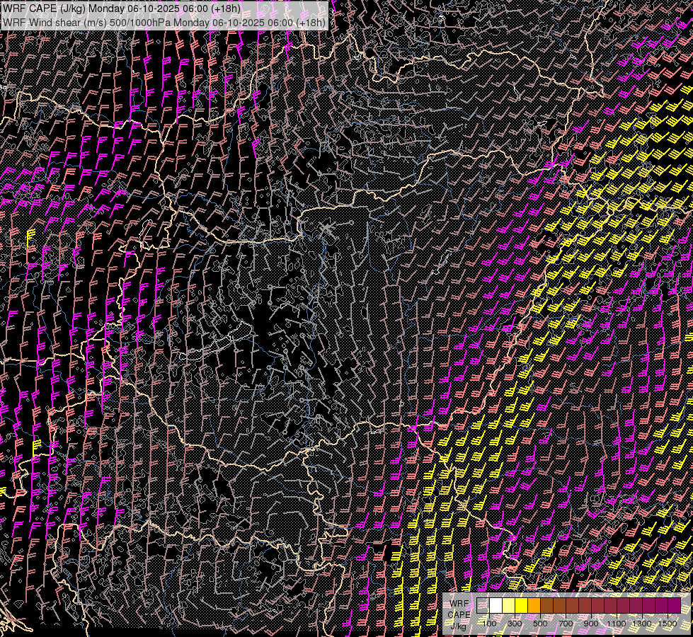Click the WRF CAPE (J/kg) title line
The width and height of the screenshot is (693, 637).
point(122,8)
